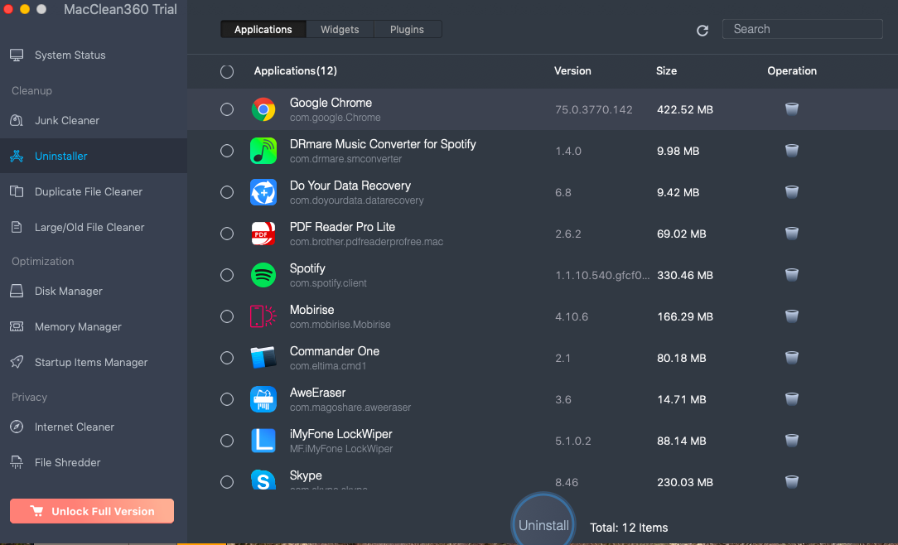This screenshot has height=545, width=898.
Task: Click the Duplicate File Cleaner icon
Action: 17,192
